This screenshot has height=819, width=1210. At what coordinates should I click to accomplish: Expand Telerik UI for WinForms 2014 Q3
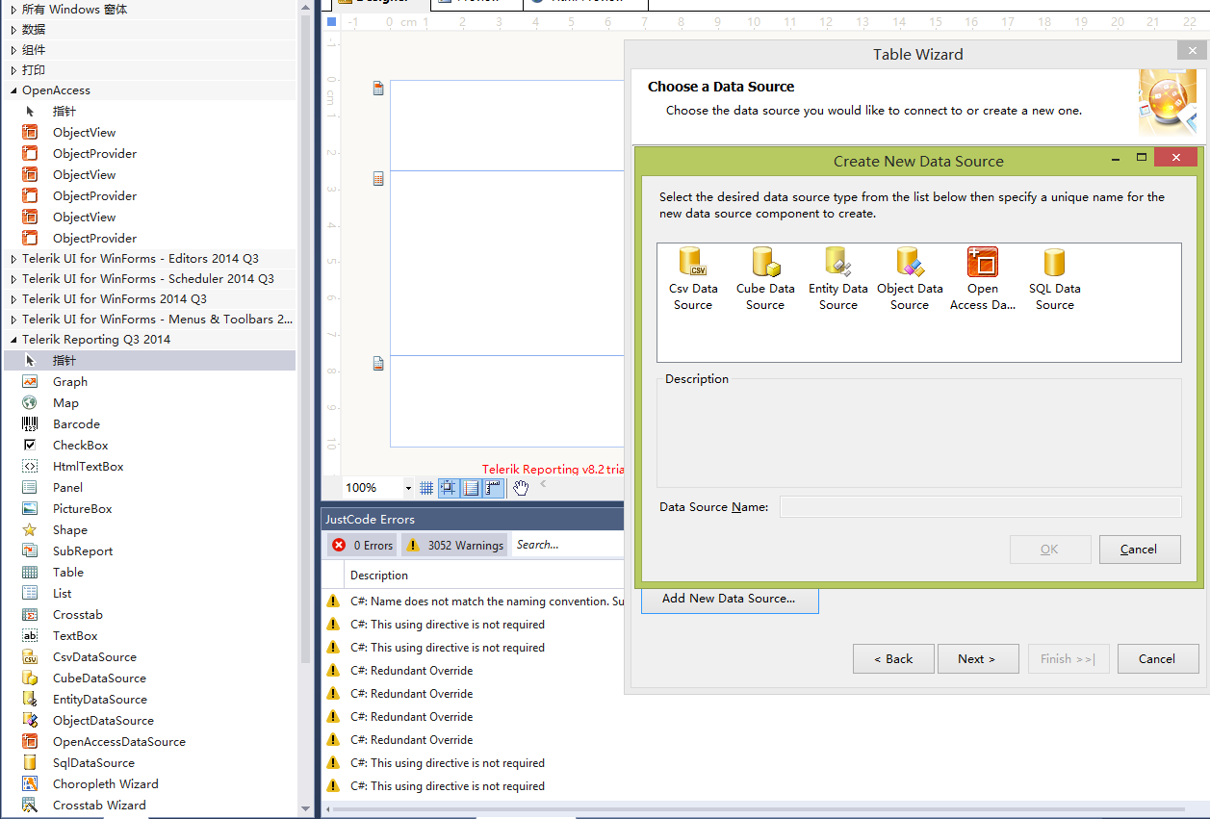(x=13, y=298)
